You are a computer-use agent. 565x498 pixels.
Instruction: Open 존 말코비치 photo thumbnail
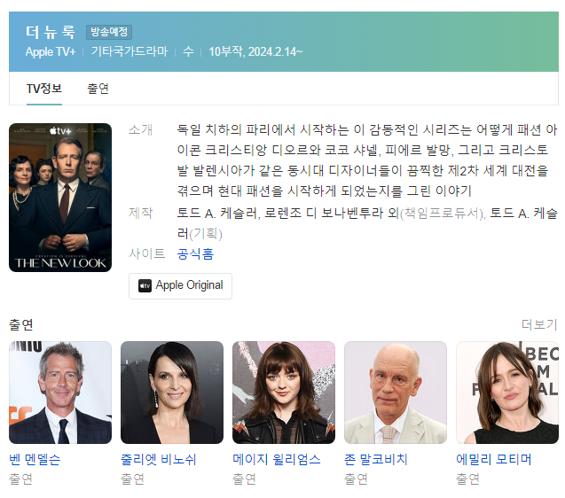pyautogui.click(x=396, y=393)
